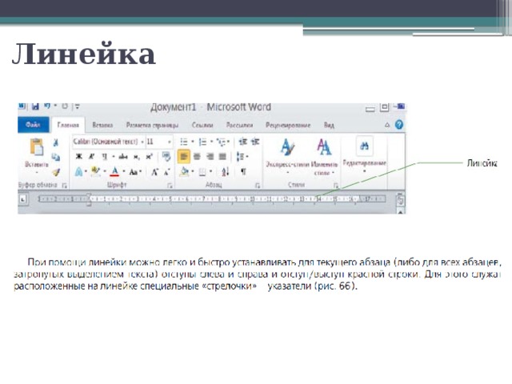This screenshot has width=512, height=384.
Task: Switch to the Разметка страницы tab
Action: click(x=152, y=125)
